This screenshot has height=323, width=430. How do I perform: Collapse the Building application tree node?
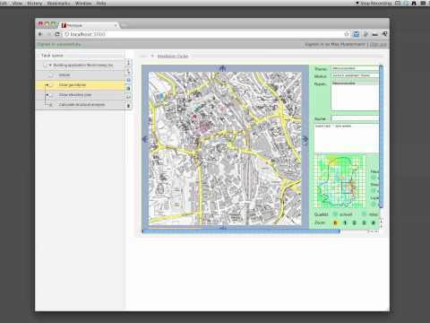[50, 65]
